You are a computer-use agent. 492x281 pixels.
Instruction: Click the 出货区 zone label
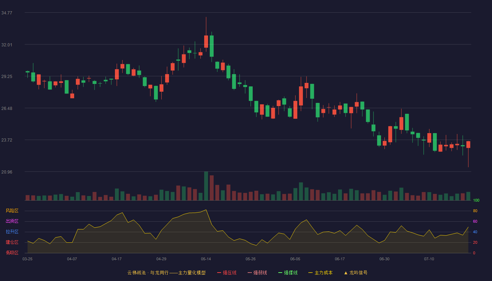[x=12, y=221]
